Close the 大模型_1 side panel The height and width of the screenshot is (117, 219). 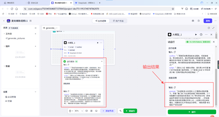[x=211, y=34]
